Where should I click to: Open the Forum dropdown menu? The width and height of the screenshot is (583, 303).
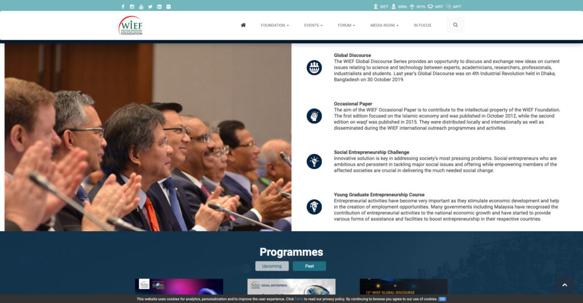coord(346,26)
